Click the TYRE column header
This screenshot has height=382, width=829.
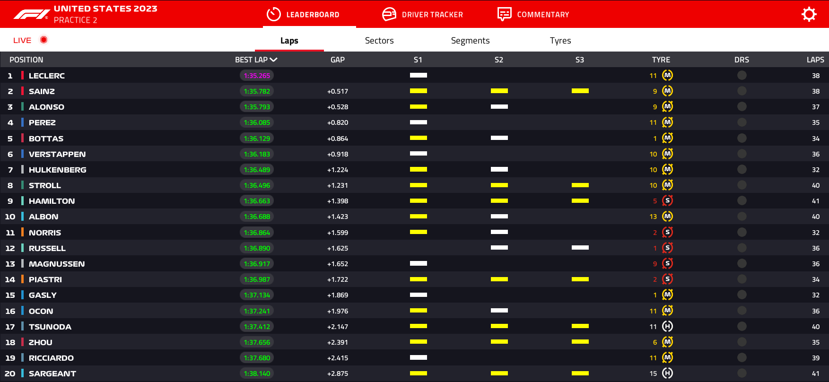(x=661, y=60)
